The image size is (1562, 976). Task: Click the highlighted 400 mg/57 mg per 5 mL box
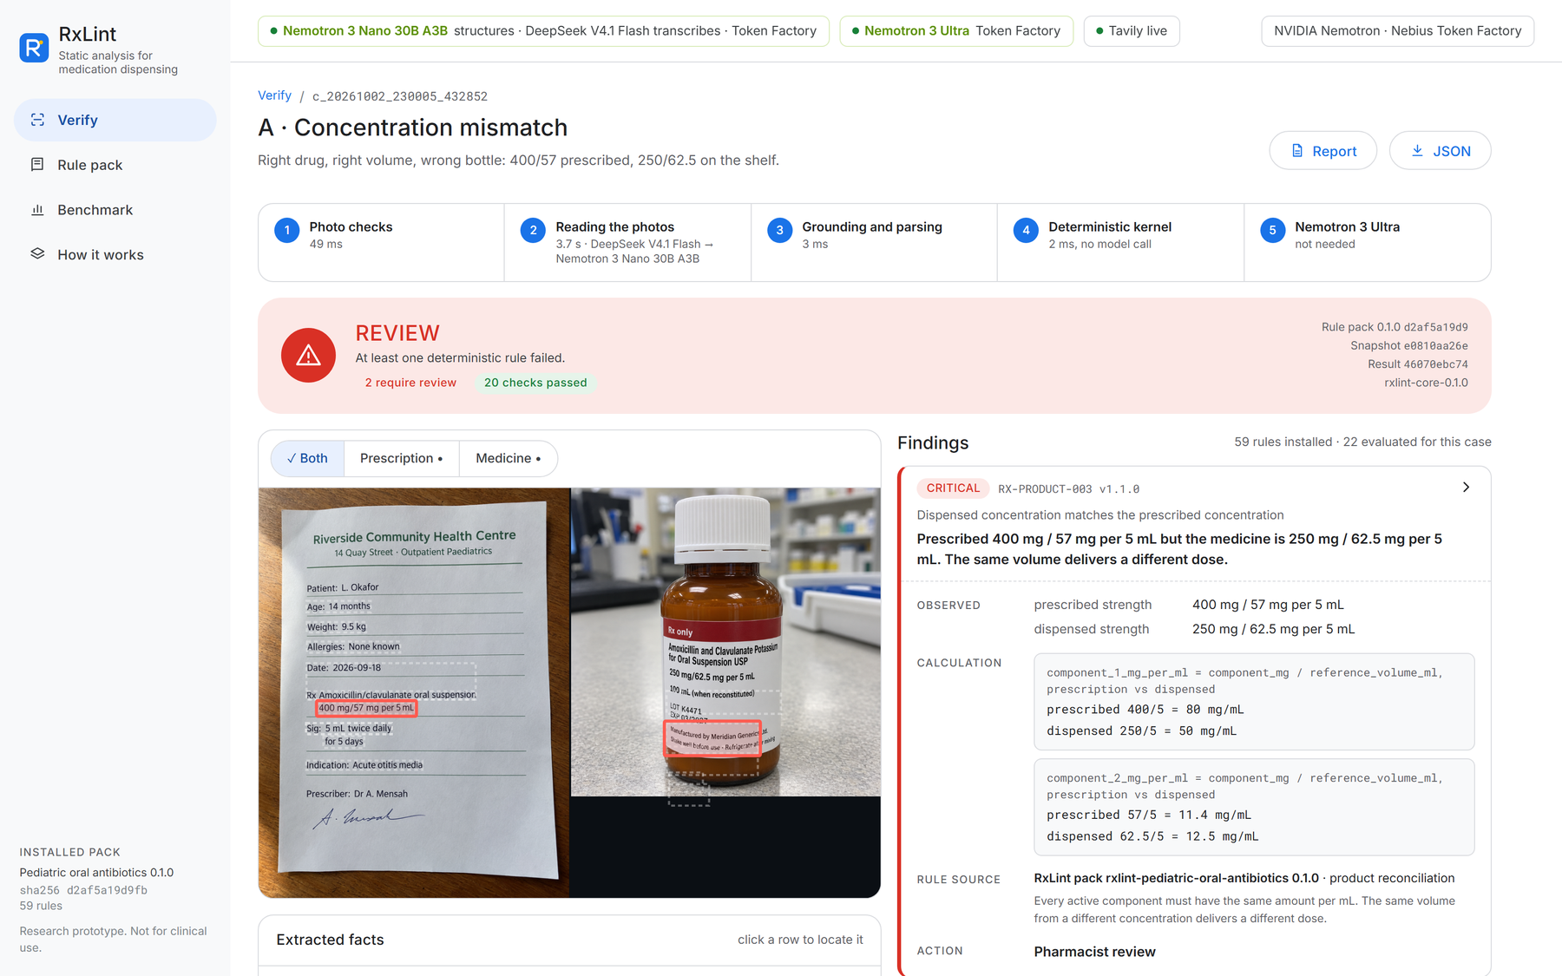(x=366, y=708)
